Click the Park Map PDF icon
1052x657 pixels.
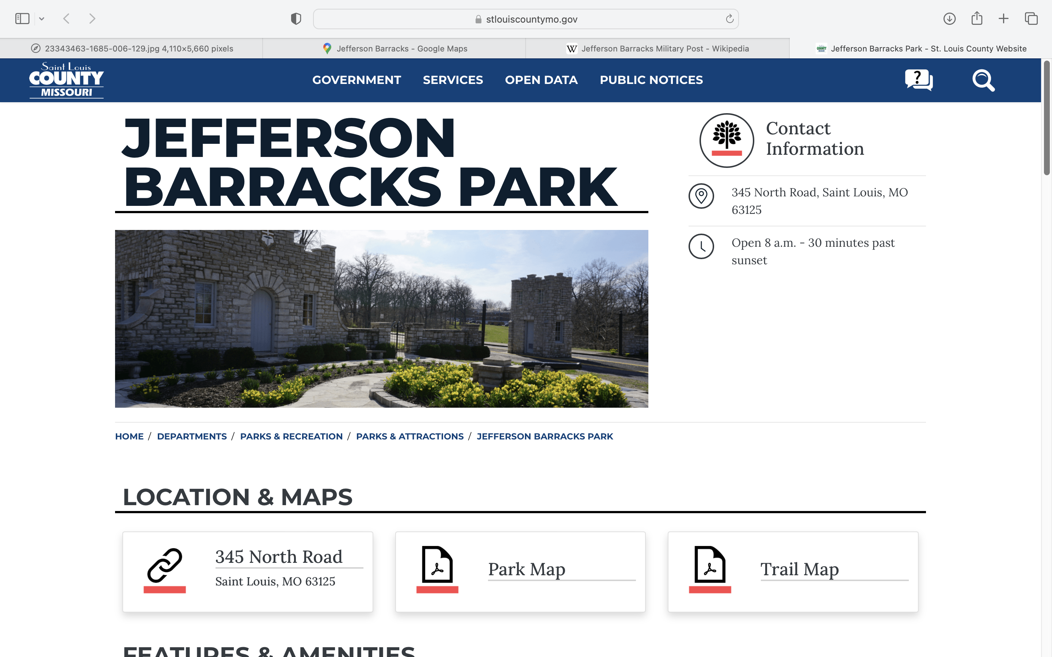click(x=437, y=564)
